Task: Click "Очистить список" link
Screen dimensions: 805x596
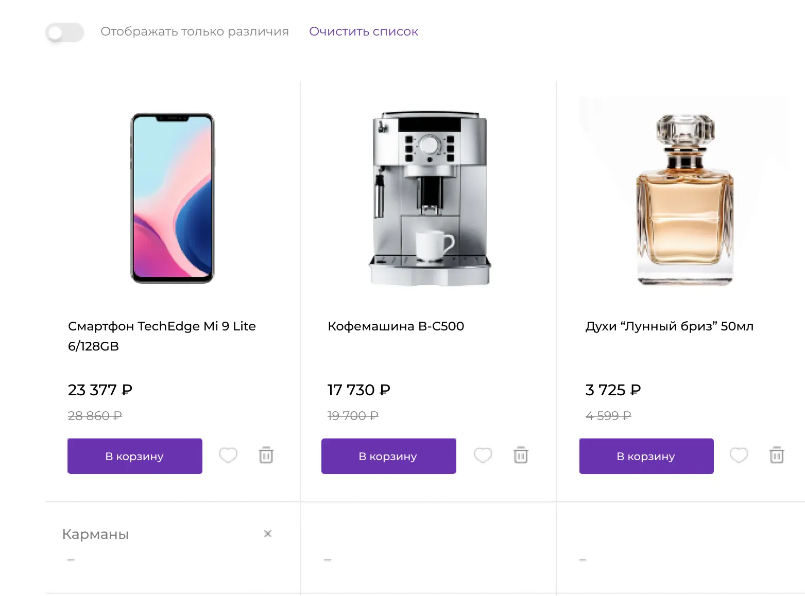Action: pos(364,32)
